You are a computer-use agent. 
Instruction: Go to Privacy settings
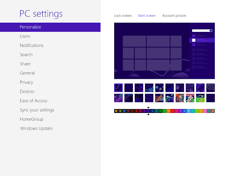(x=26, y=82)
